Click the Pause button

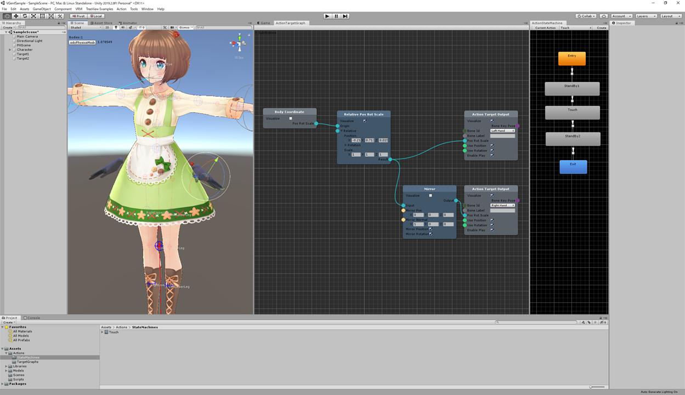pos(336,16)
